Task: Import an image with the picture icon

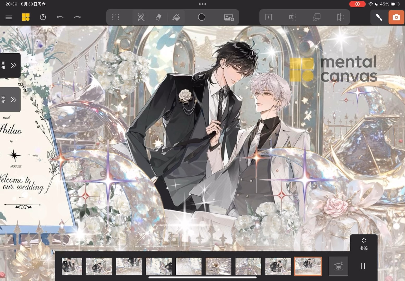Action: (229, 17)
